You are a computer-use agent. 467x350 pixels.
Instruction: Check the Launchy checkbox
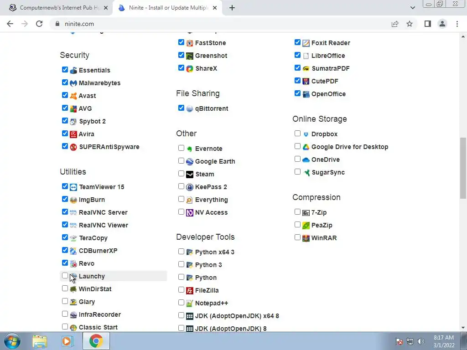pyautogui.click(x=65, y=276)
